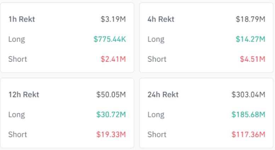Image resolution: width=275 pixels, height=150 pixels.
Task: Select the 4h total $18.79M value
Action: tap(251, 19)
